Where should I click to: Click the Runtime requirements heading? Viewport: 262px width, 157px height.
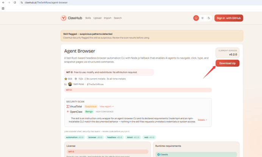[x=168, y=146]
